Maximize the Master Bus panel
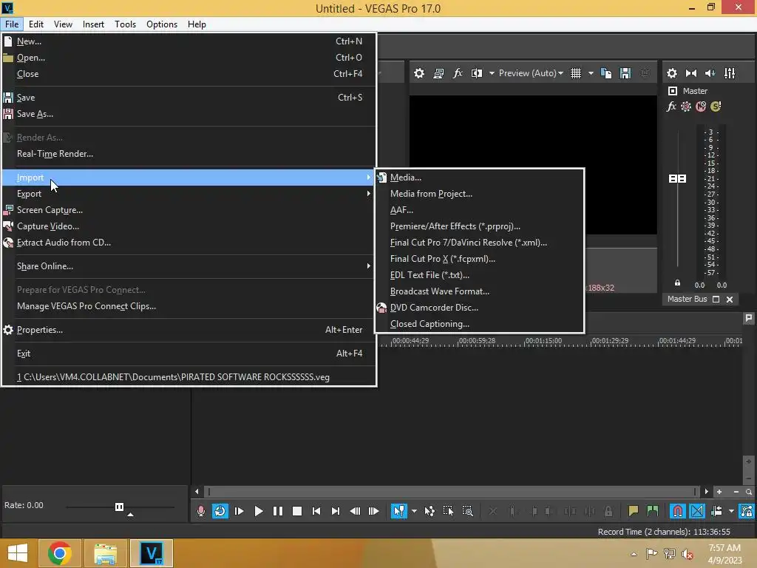This screenshot has height=568, width=757. click(x=716, y=300)
